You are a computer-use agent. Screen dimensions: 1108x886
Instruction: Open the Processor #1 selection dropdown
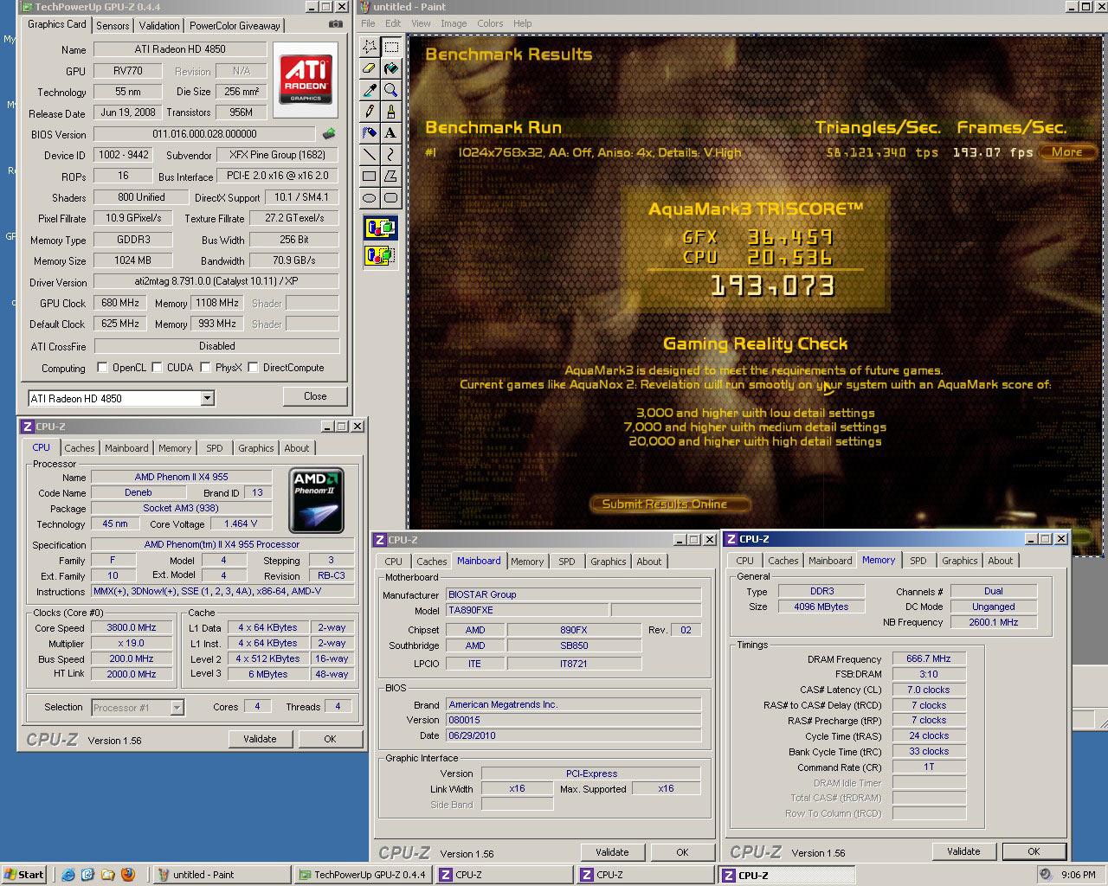click(177, 708)
